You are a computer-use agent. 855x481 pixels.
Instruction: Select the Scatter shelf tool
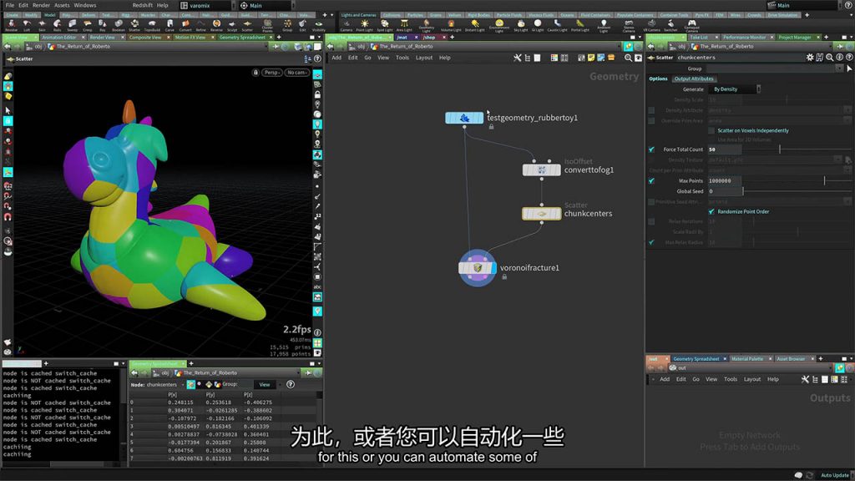coord(247,26)
